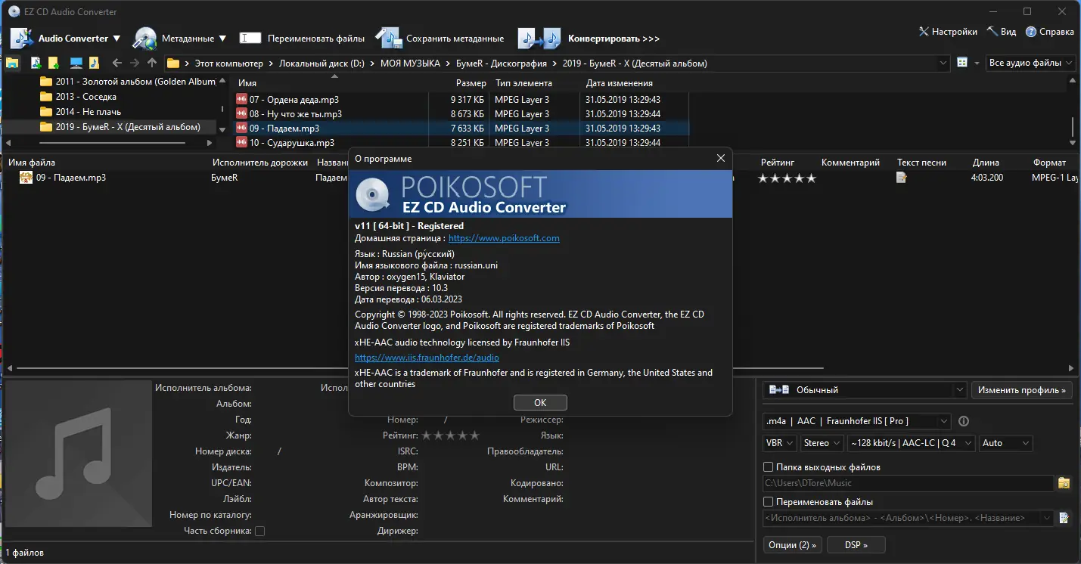Screen dimensions: 1081x564
Task: Click the folder tree toggle icon
Action: coord(12,64)
